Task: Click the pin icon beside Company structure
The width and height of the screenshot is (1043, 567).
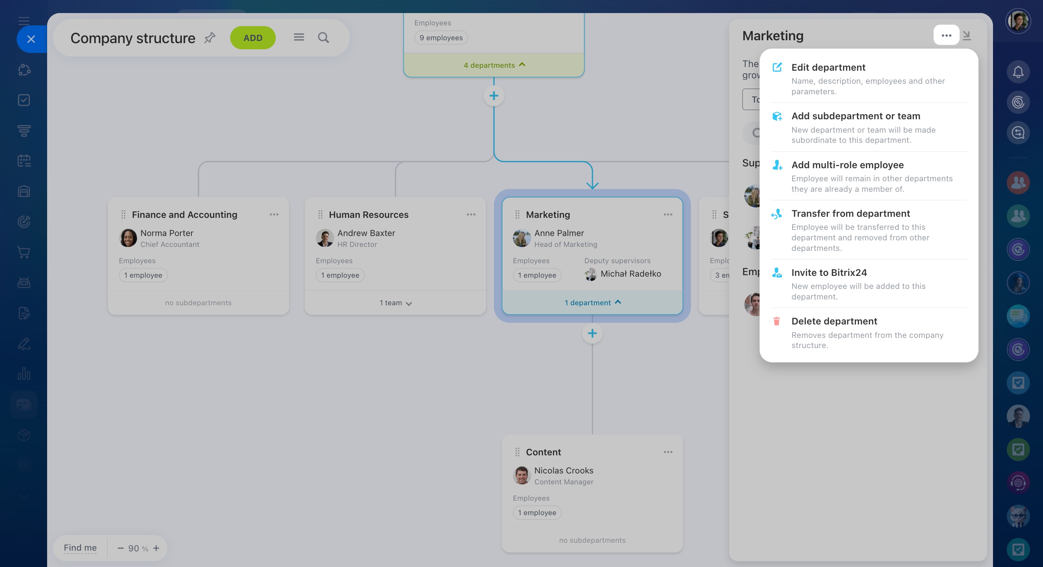Action: point(210,38)
